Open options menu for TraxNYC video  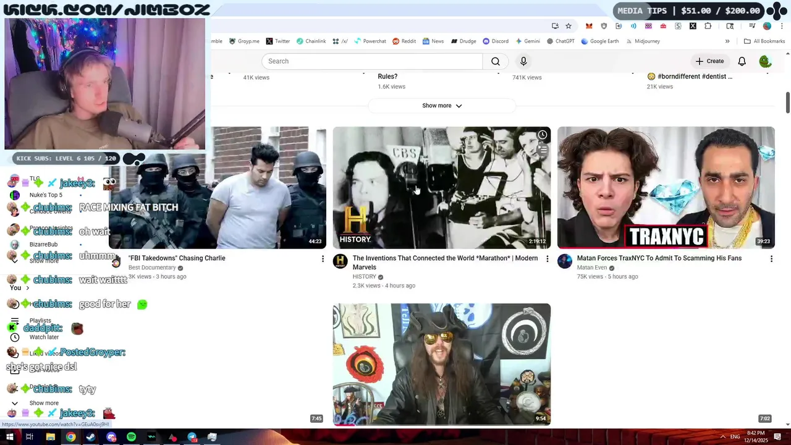pyautogui.click(x=771, y=258)
